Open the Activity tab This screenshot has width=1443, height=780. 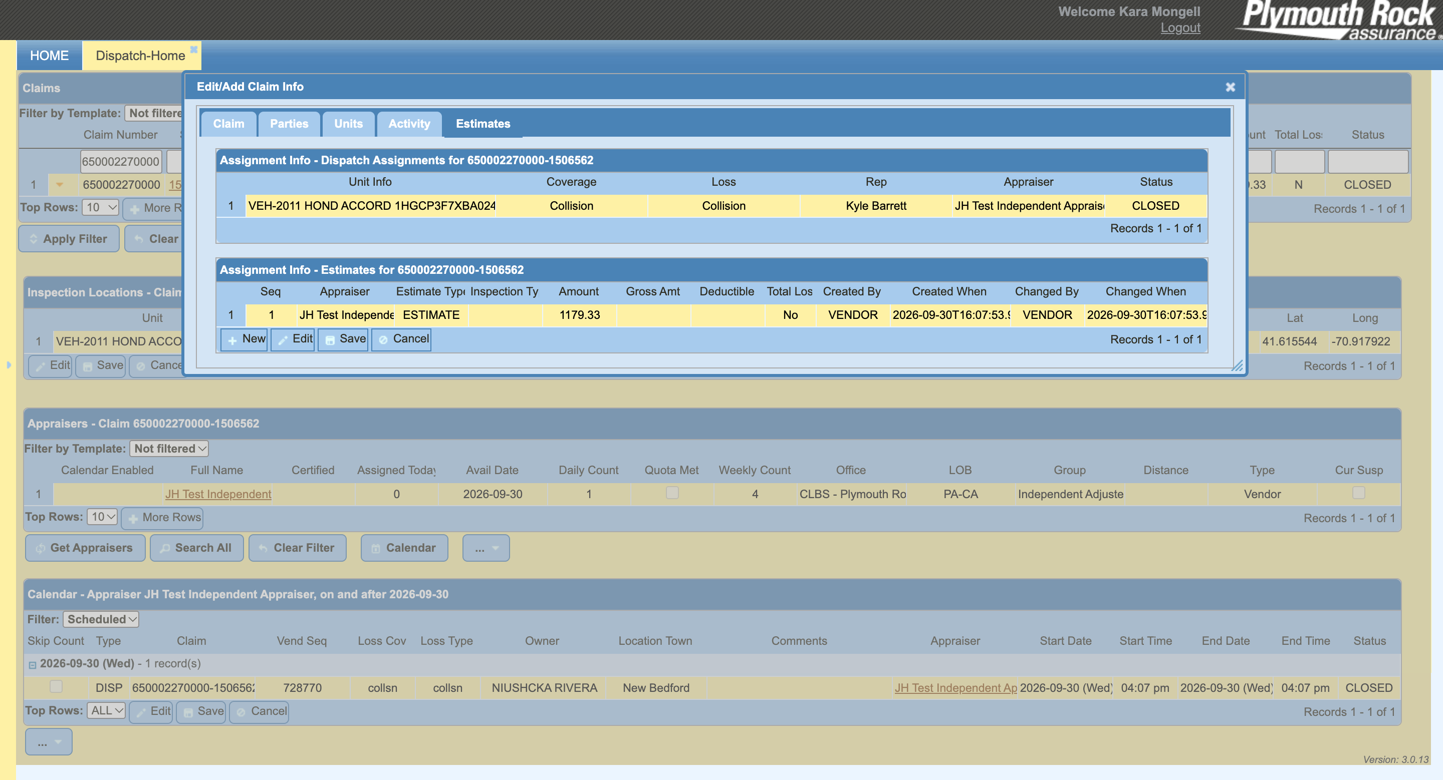[409, 124]
